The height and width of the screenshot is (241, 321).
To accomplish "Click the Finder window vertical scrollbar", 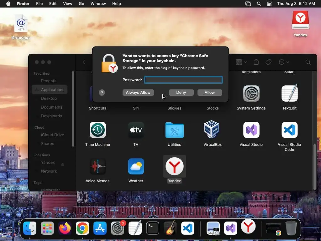I will (x=315, y=167).
